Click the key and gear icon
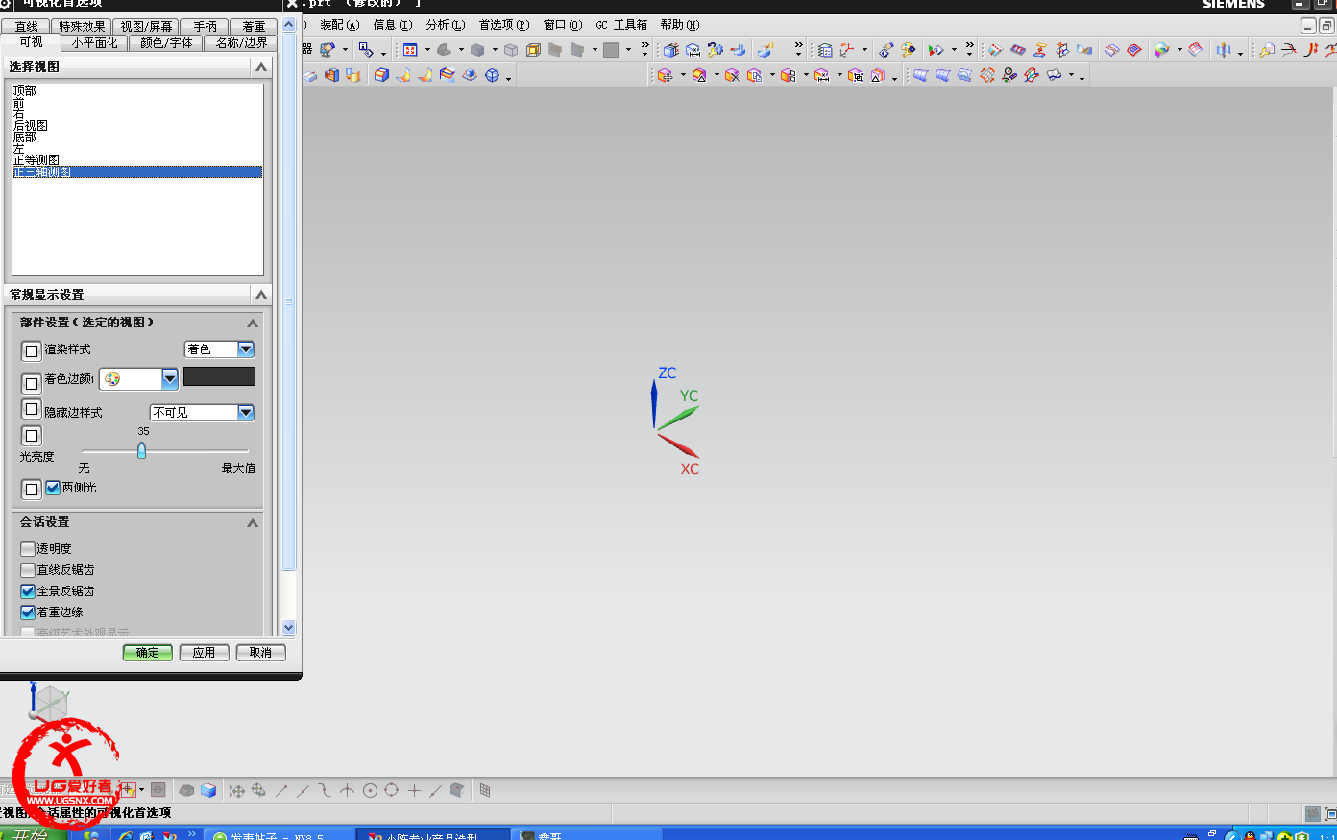The width and height of the screenshot is (1337, 840). [x=715, y=50]
